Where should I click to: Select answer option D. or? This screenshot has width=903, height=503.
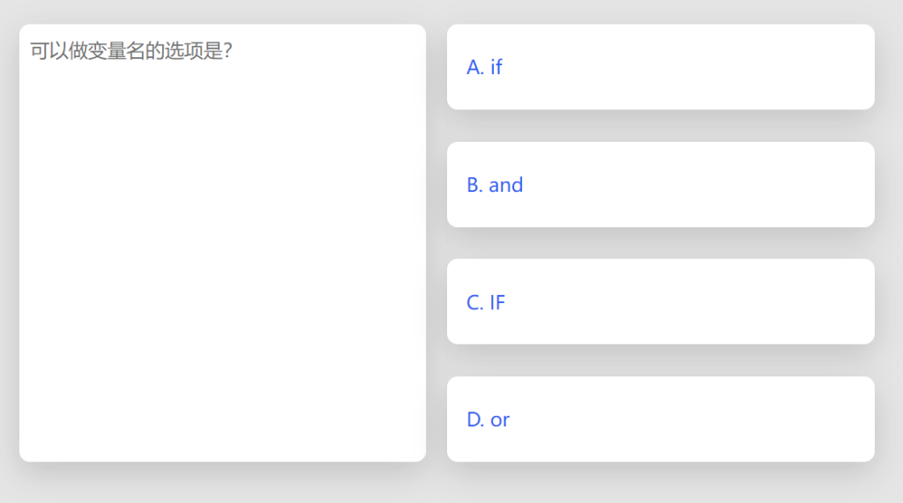point(660,419)
